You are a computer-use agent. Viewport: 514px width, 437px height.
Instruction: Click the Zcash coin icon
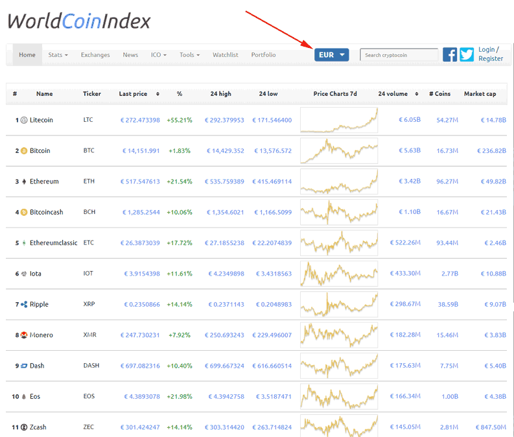(x=24, y=427)
